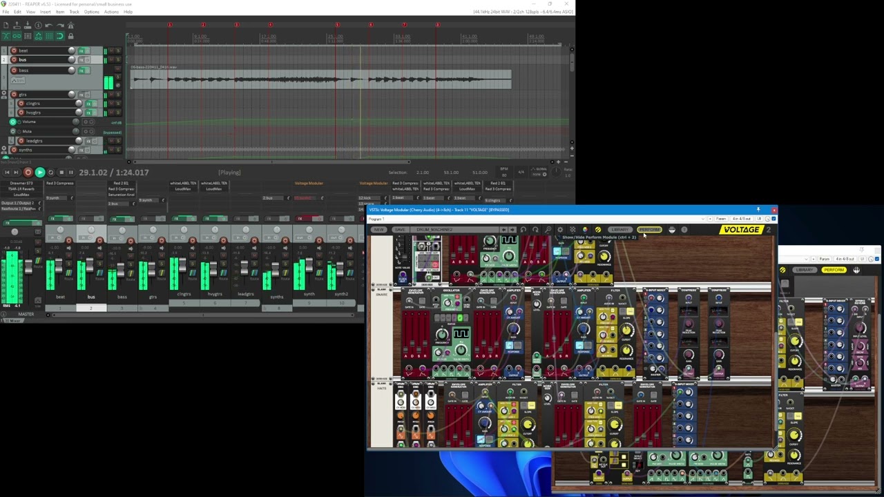The width and height of the screenshot is (884, 497).
Task: Click PERFORM in the background Voltage window
Action: coord(834,269)
